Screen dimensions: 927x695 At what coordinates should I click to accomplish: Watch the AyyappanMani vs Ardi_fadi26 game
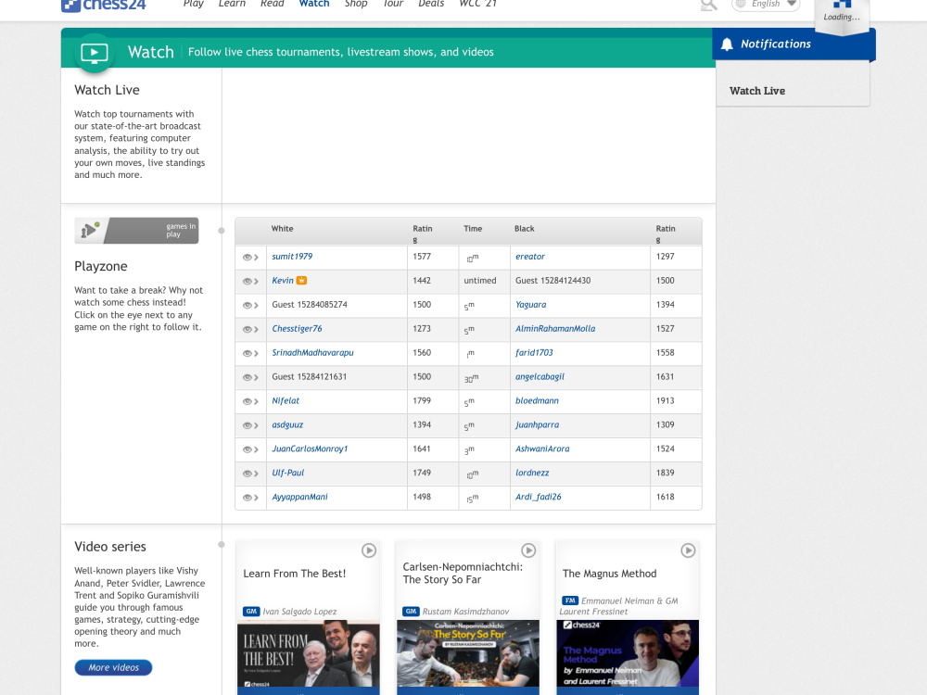click(250, 498)
